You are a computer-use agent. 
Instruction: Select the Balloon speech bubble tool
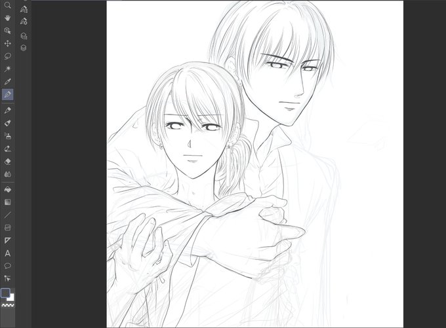click(7, 266)
